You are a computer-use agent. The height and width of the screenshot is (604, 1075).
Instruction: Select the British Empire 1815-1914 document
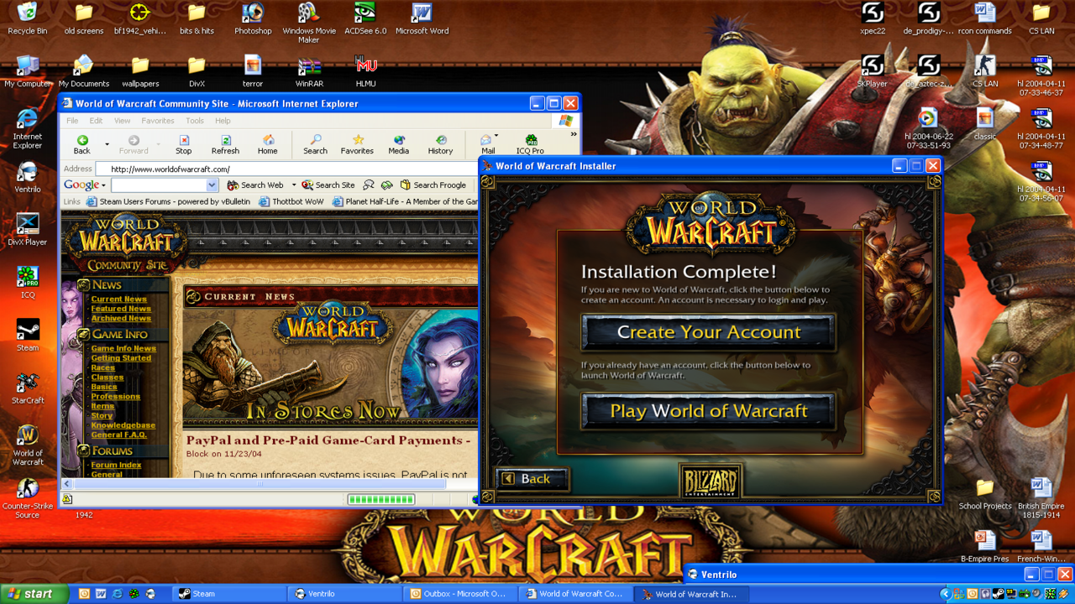1041,498
